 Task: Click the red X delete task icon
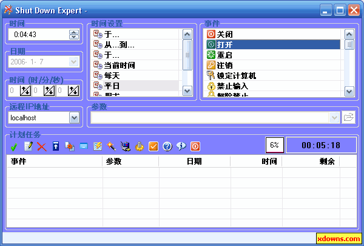tap(42, 147)
